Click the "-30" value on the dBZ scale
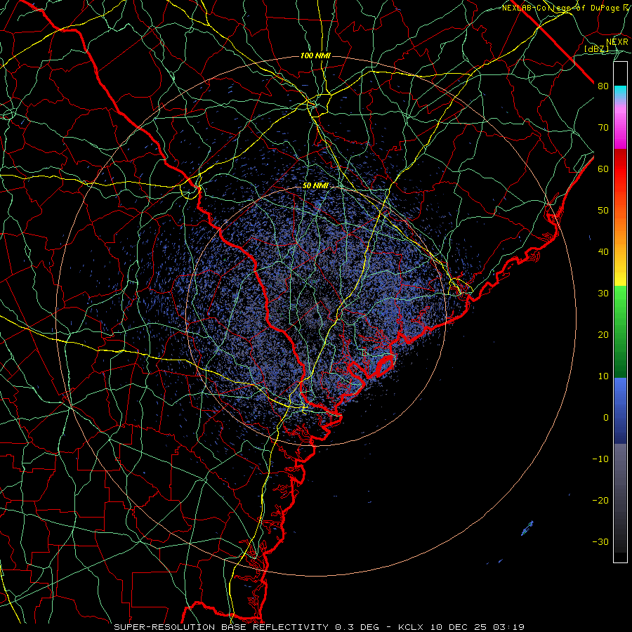This screenshot has height=632, width=632. coord(600,542)
